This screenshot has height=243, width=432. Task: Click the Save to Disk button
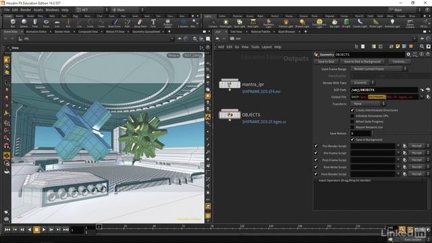(326, 61)
